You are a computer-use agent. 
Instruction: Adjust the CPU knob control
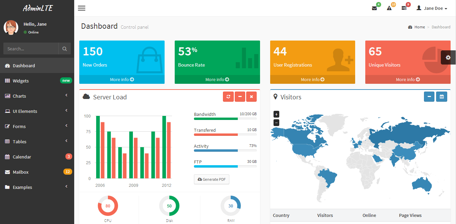point(108,205)
